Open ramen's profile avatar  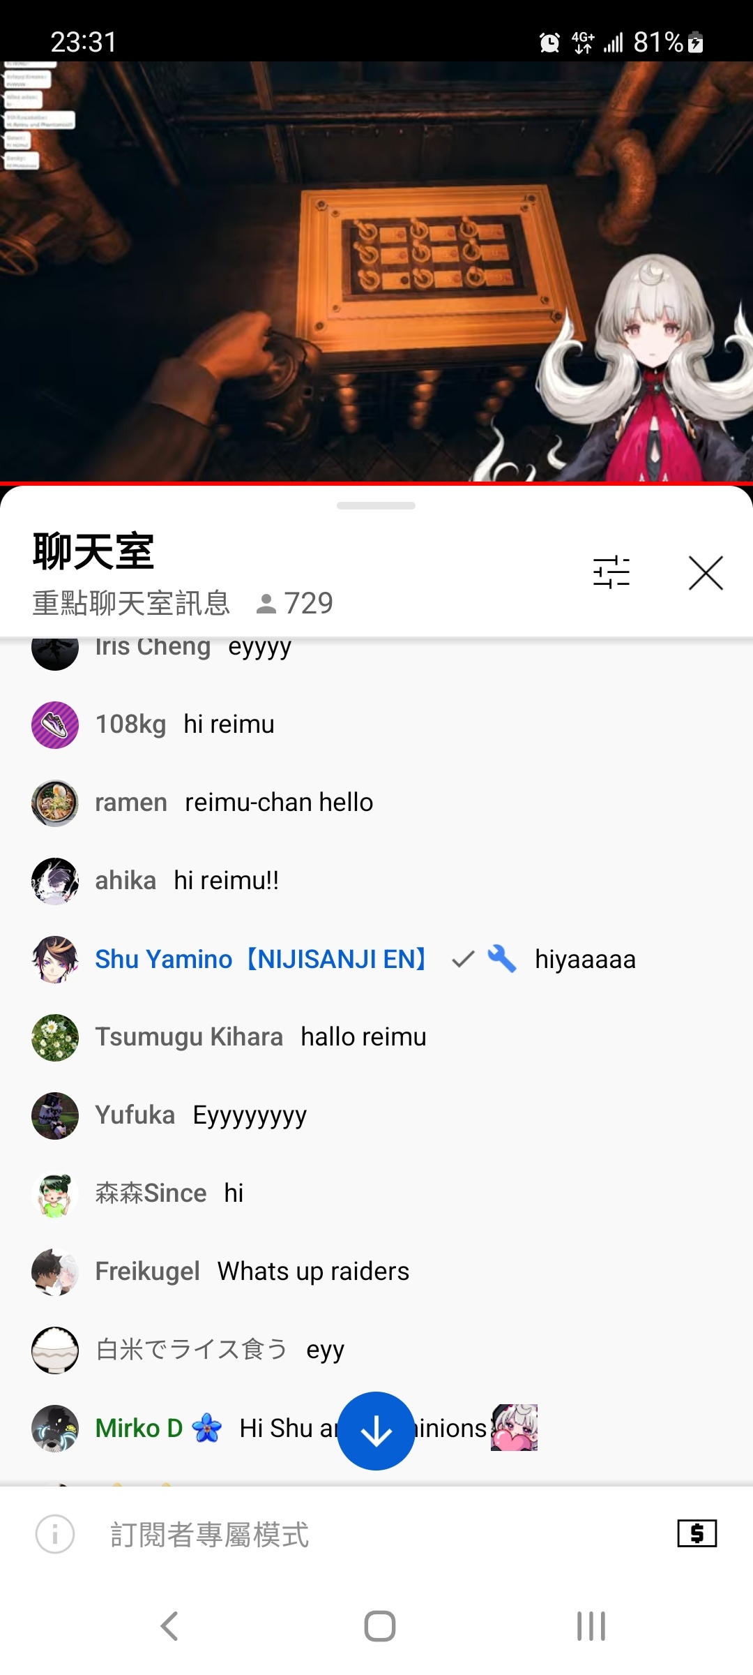click(x=55, y=803)
